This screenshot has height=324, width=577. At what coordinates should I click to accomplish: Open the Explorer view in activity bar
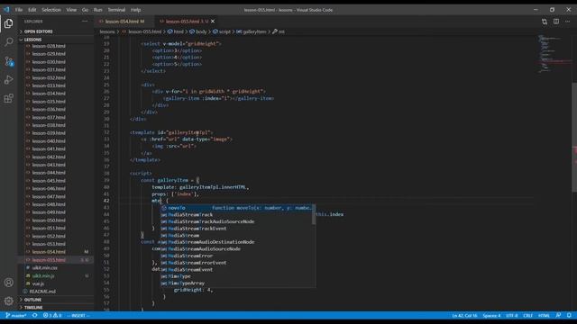click(x=8, y=23)
